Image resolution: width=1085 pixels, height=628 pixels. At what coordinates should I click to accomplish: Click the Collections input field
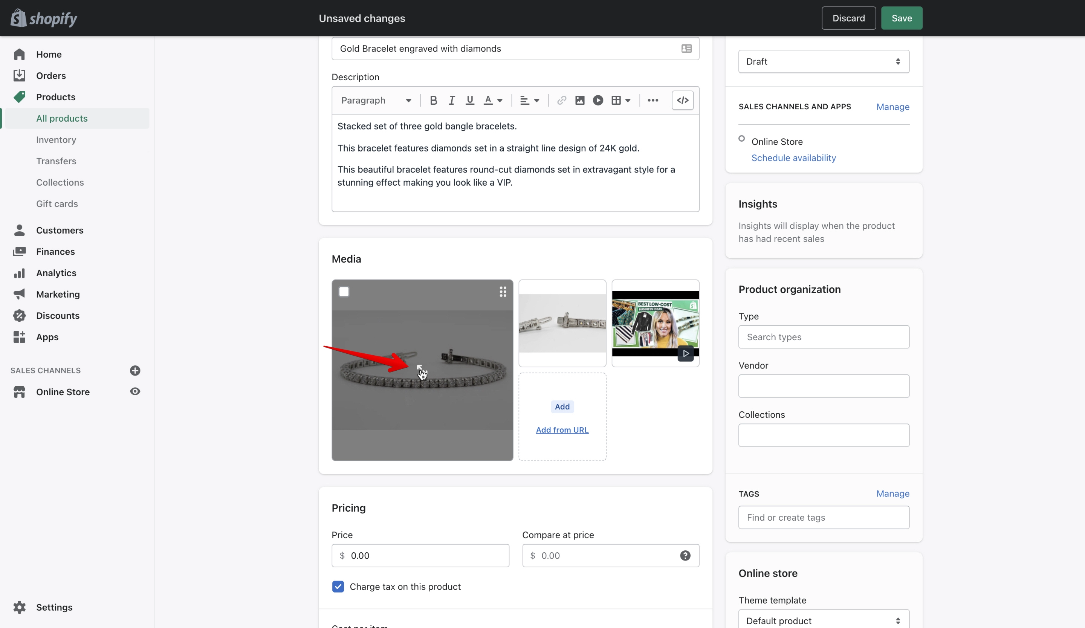[823, 435]
